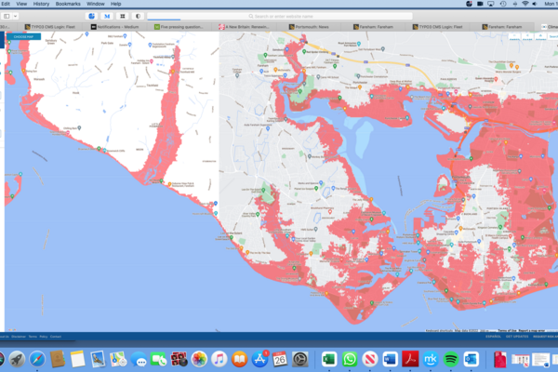Viewport: 558px width, 372px height.
Task: Open the Help menu
Action: 115,4
